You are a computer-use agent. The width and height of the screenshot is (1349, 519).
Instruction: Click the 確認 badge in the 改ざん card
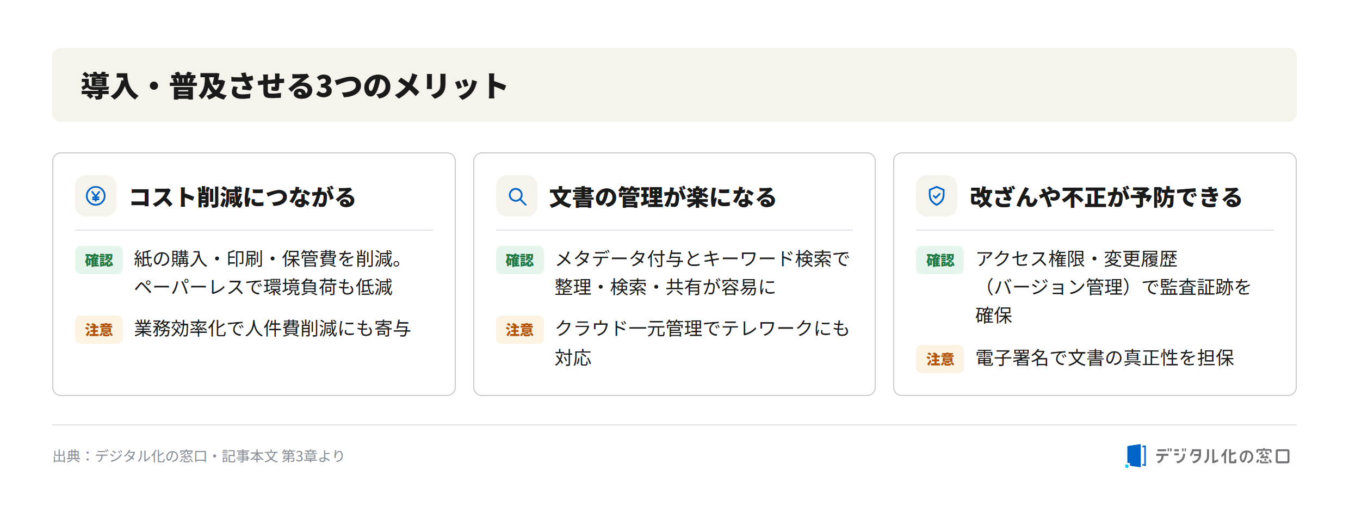(x=940, y=260)
